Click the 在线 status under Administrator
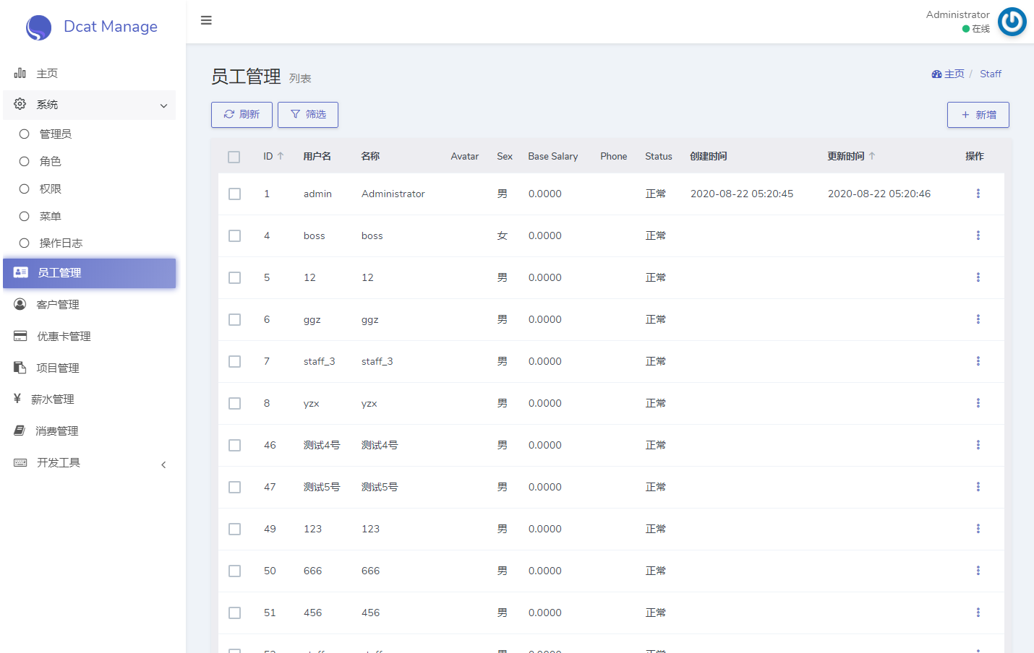 [x=975, y=29]
